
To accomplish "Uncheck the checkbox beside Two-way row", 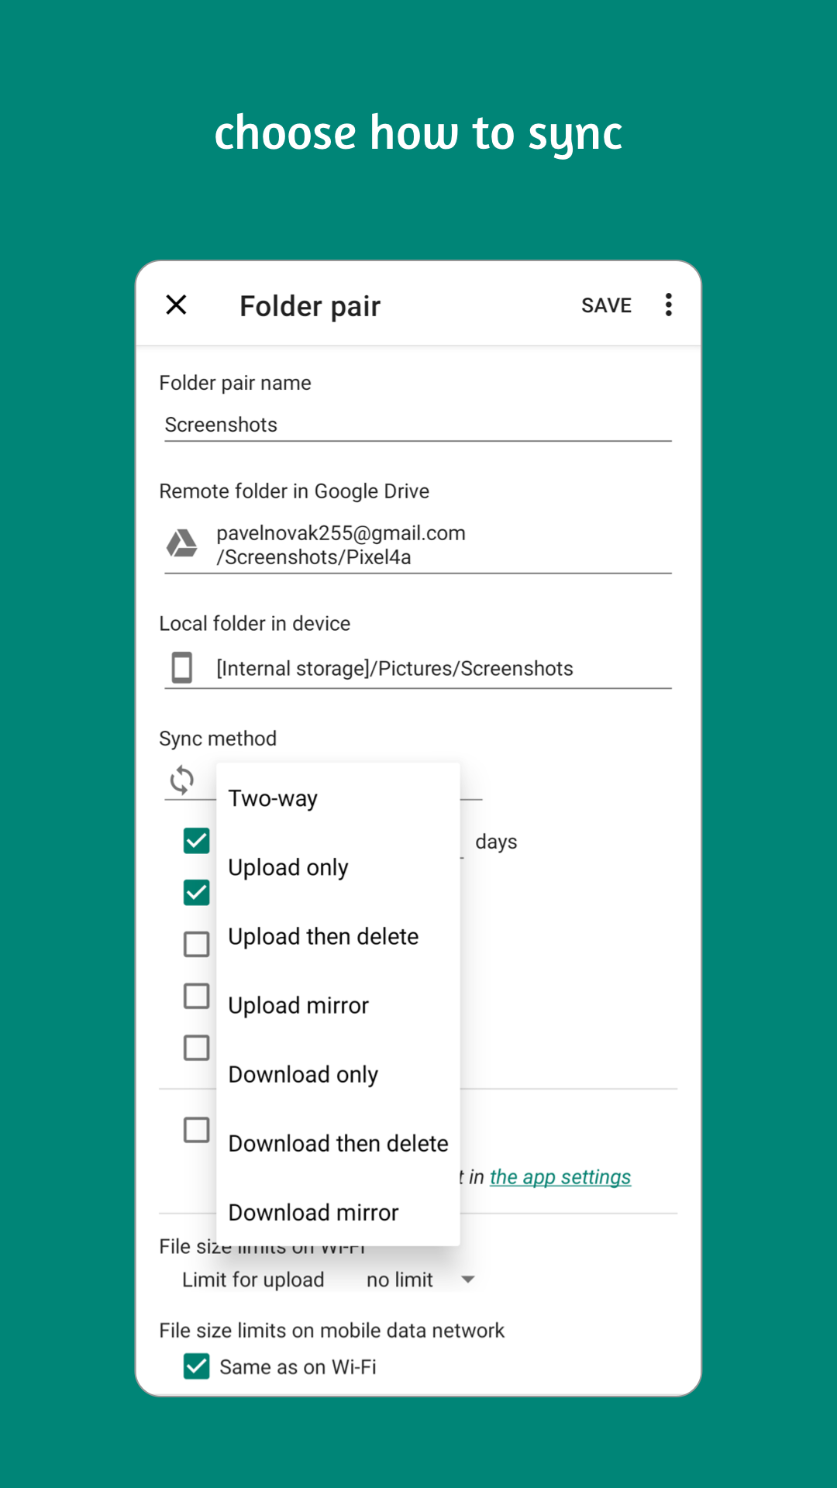I will pyautogui.click(x=197, y=841).
